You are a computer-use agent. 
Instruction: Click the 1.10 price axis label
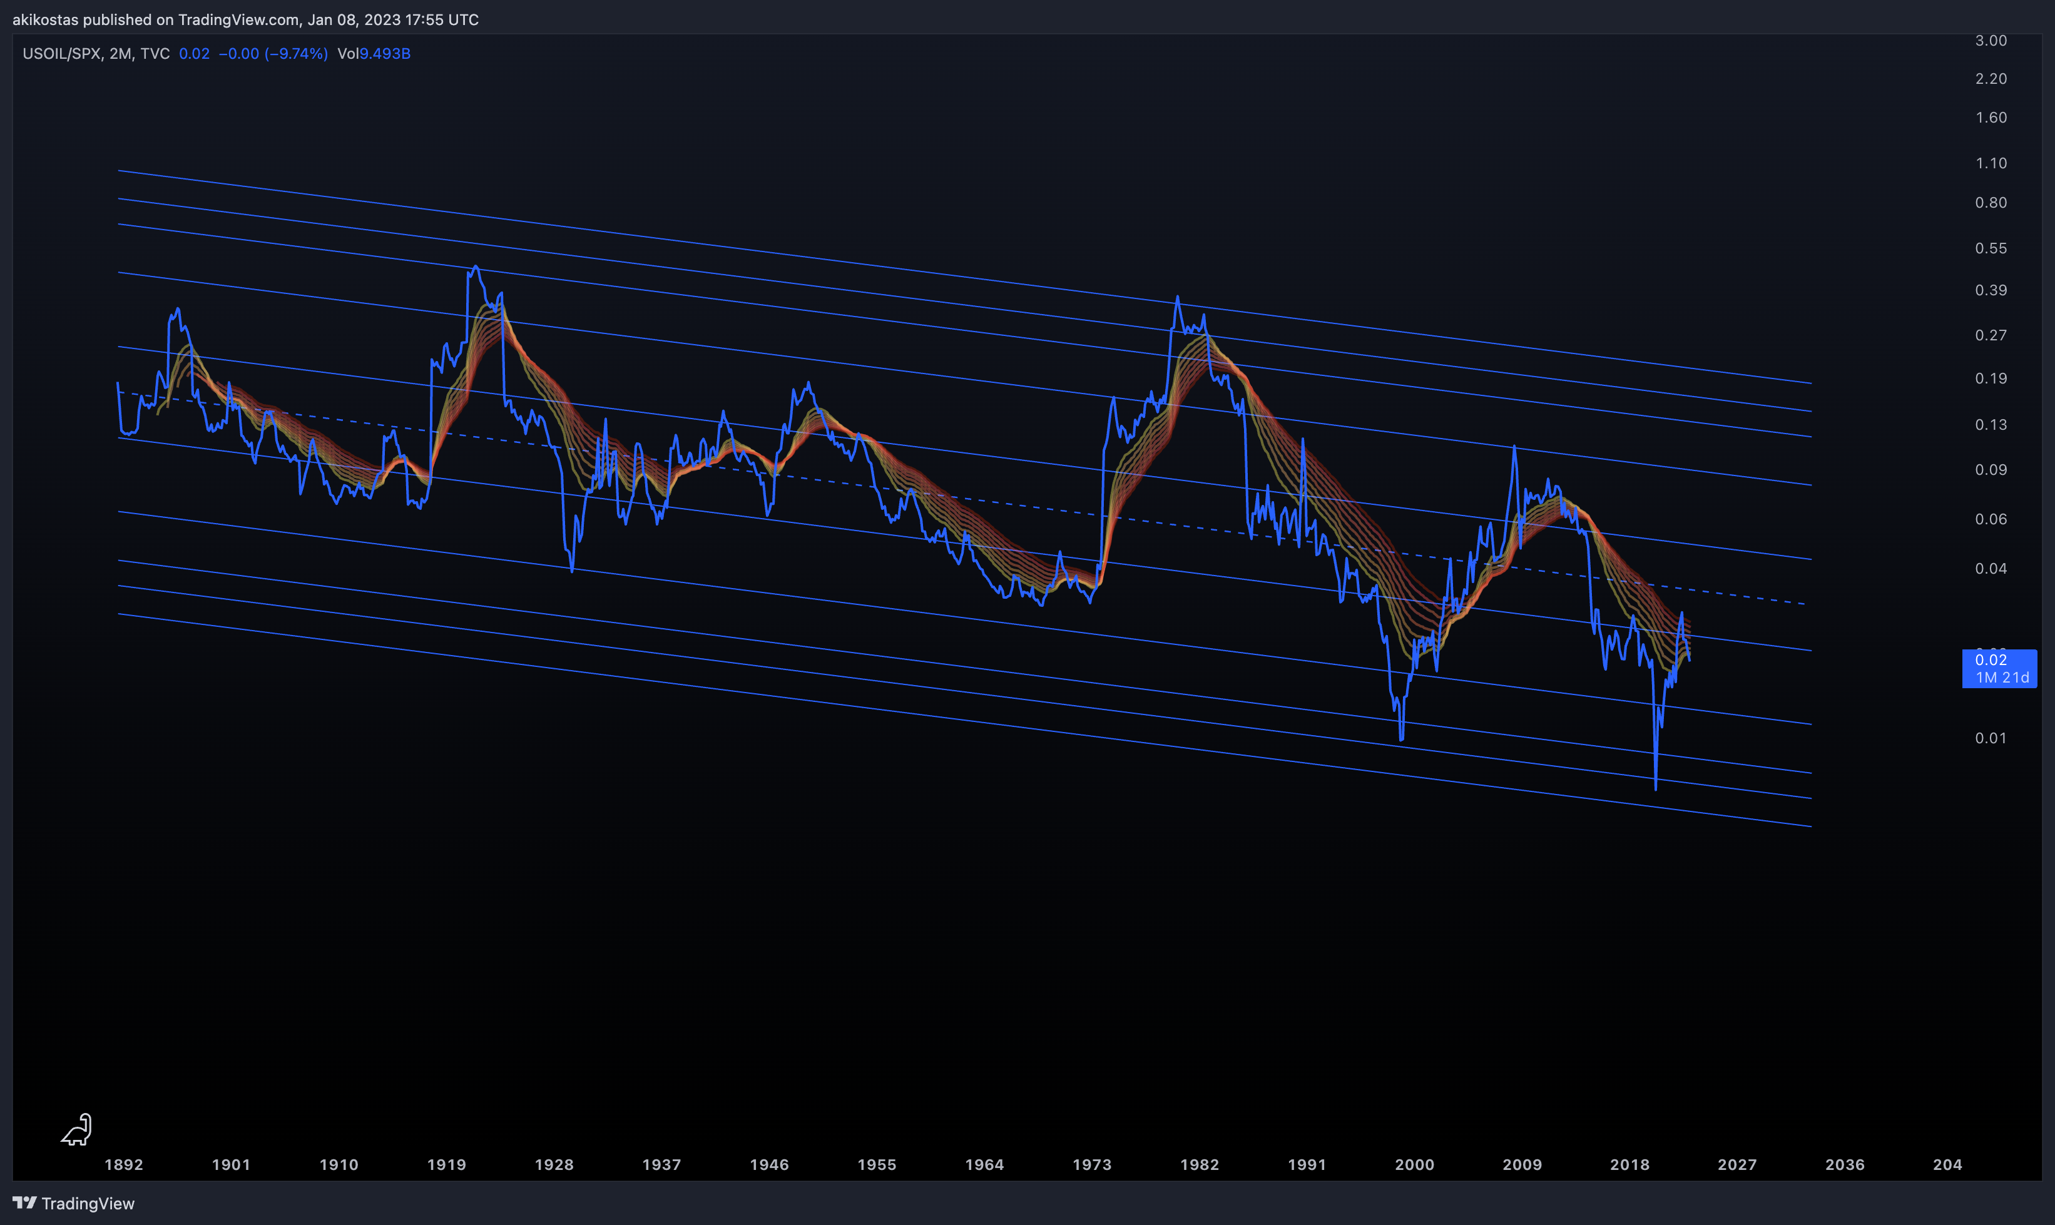tap(1991, 163)
